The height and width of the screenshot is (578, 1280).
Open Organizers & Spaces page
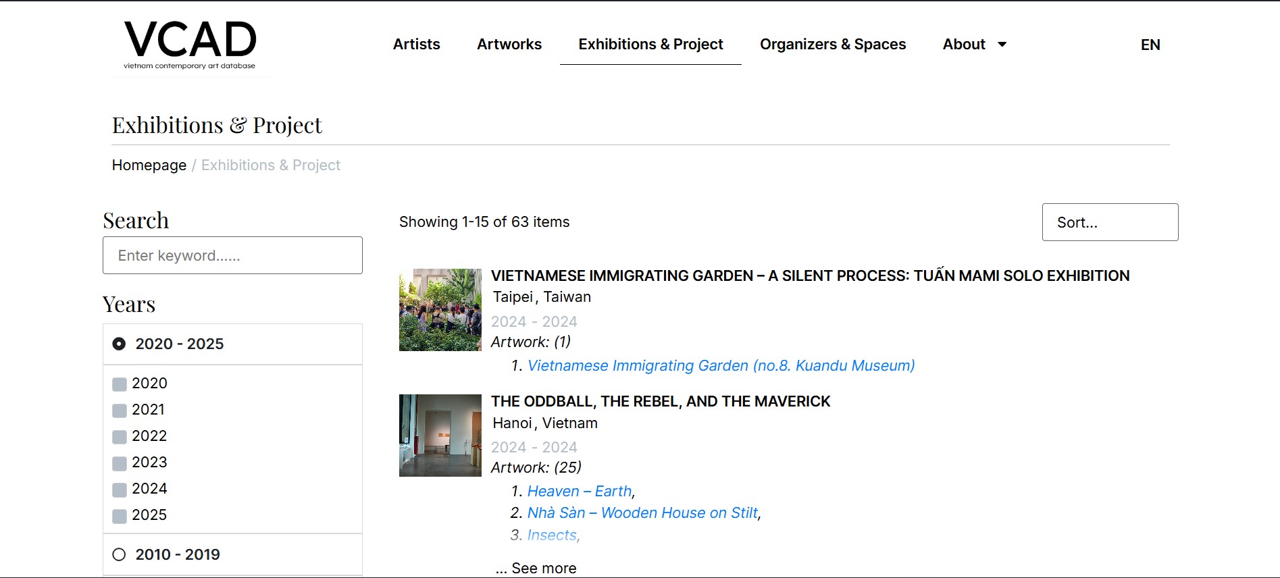click(x=832, y=45)
